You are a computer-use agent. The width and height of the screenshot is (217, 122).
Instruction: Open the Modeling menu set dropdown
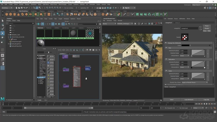point(7,8)
